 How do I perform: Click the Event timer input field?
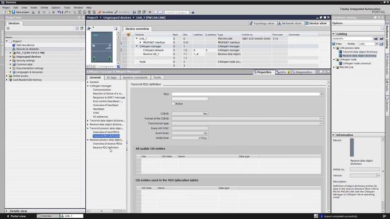(190, 133)
